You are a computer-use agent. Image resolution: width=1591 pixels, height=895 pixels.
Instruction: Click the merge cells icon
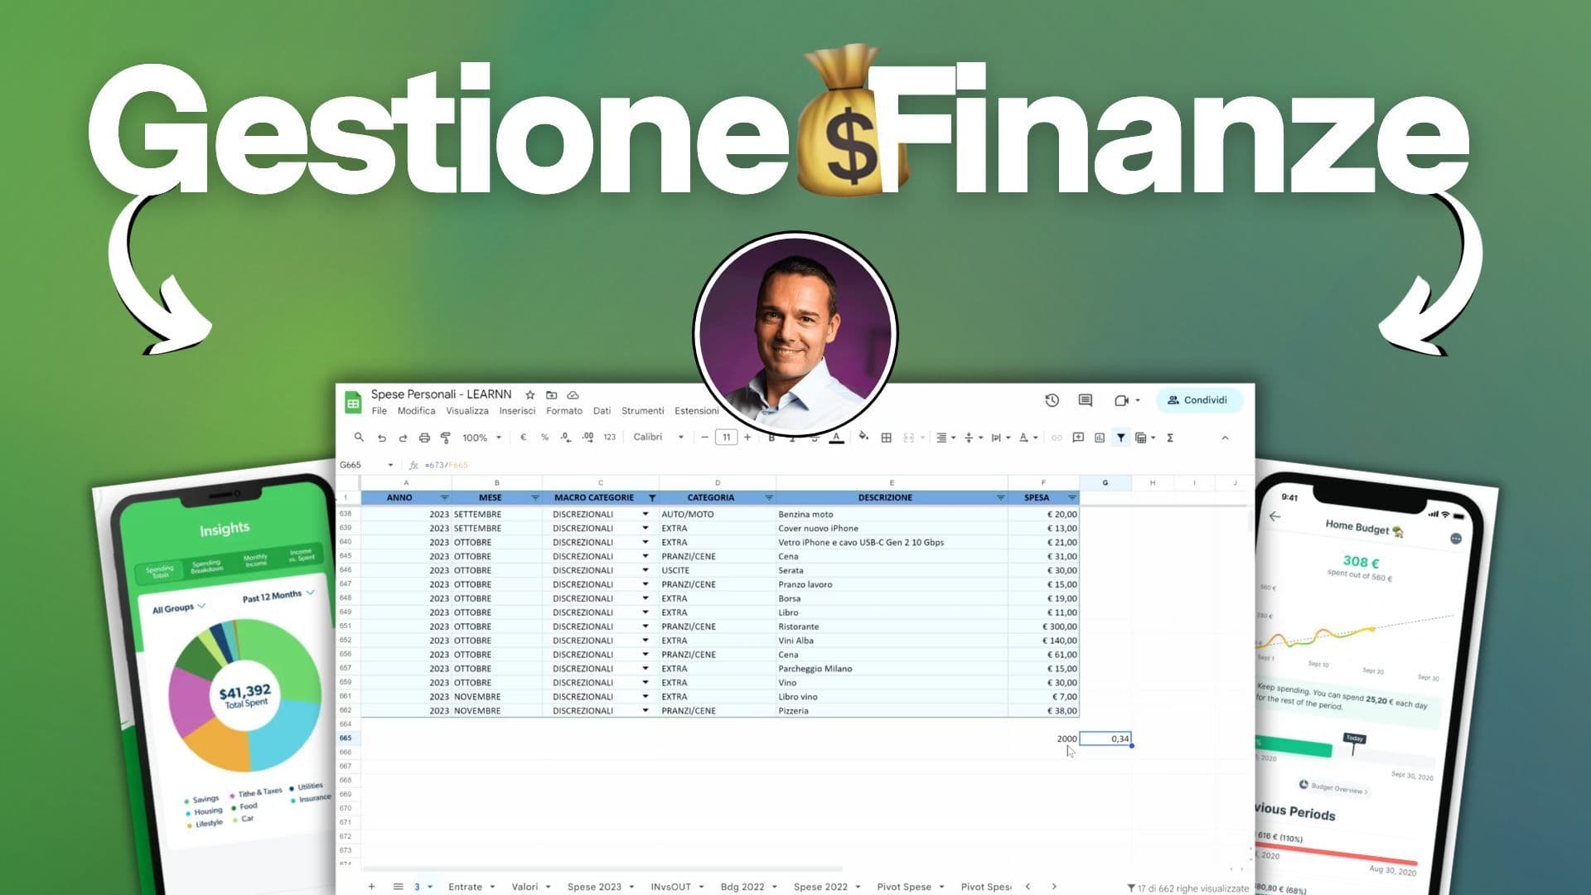tap(908, 438)
